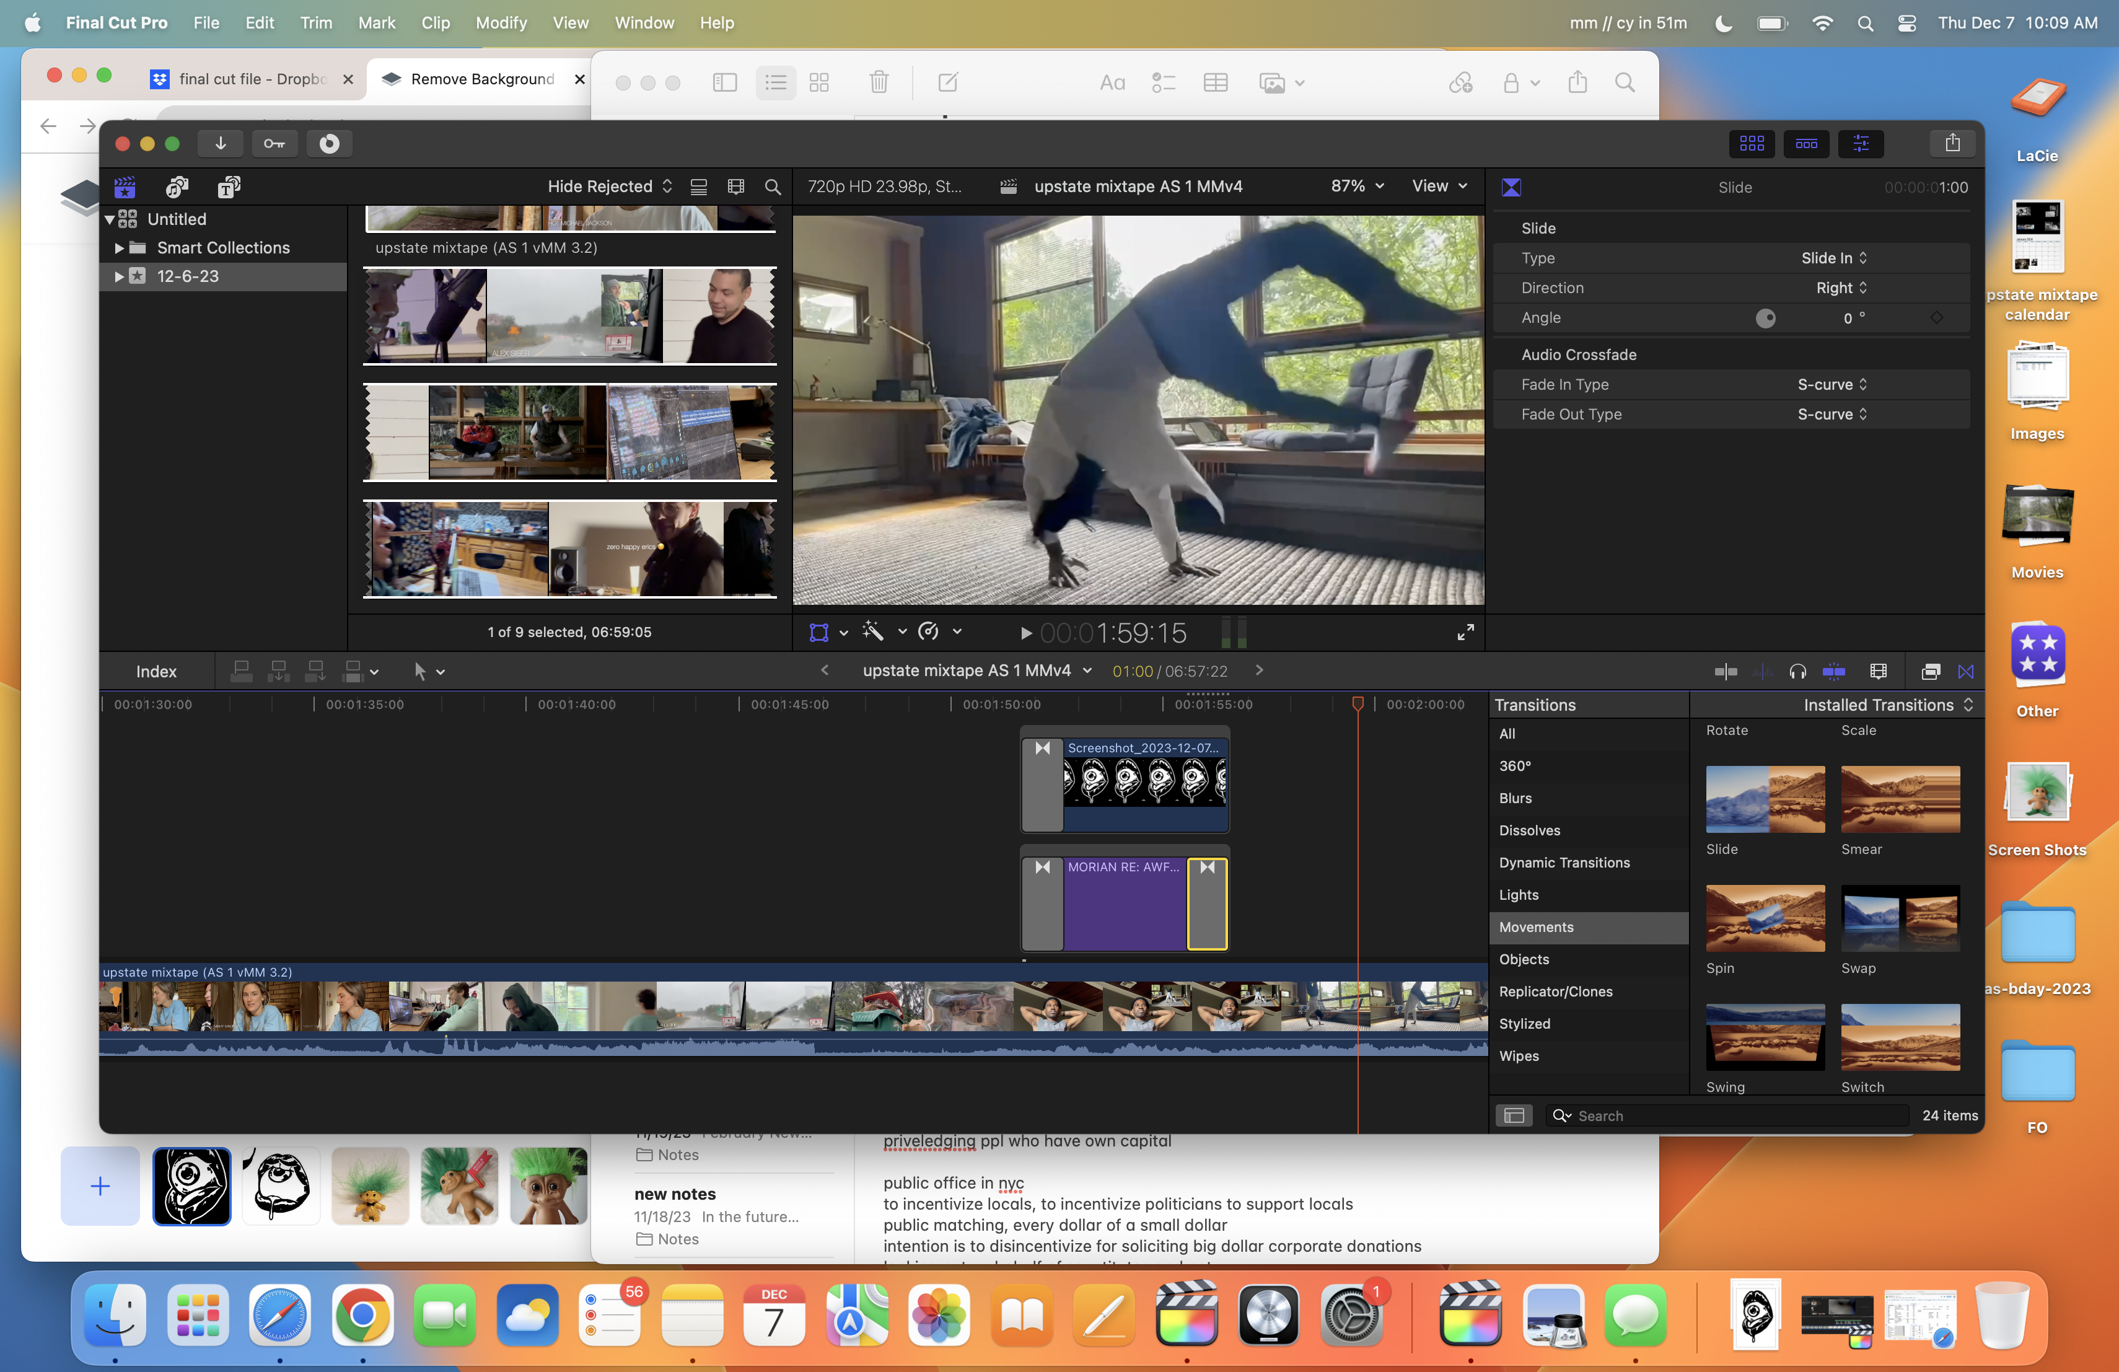
Task: Open the viewer View options menu
Action: 1439,186
